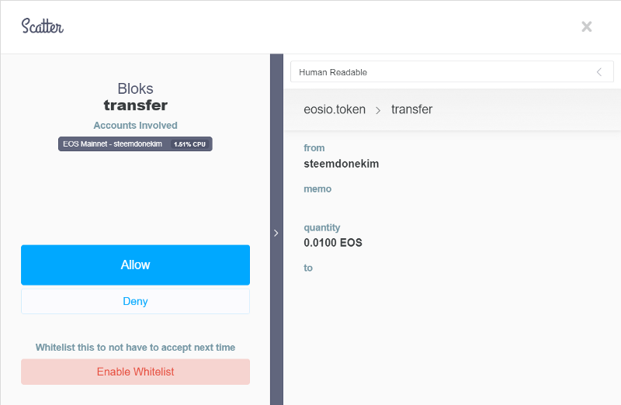
Task: Click the from field label
Action: (x=314, y=147)
